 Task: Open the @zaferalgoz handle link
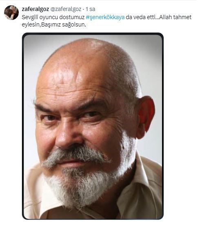point(66,9)
